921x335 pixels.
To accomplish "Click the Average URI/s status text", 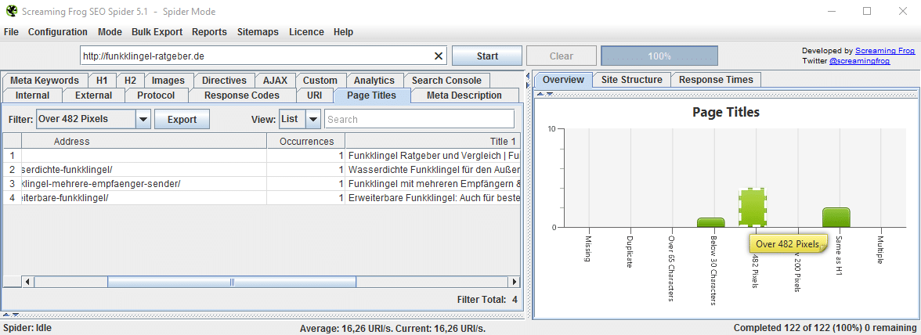I will click(392, 329).
